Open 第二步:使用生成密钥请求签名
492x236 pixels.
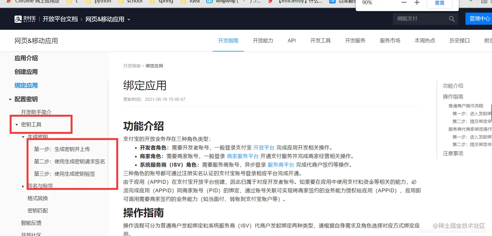[69, 162]
